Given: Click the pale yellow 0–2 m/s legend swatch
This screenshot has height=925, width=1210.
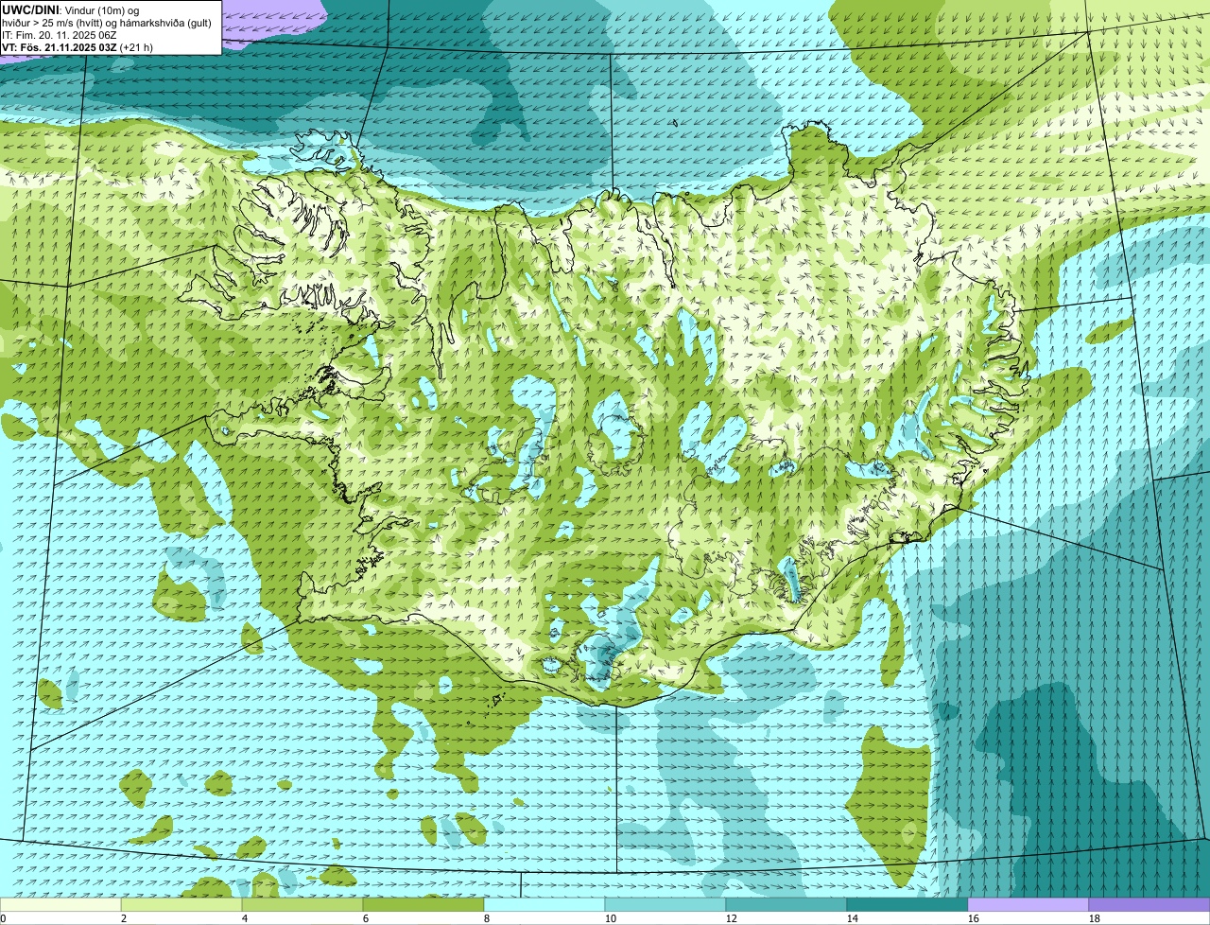Looking at the screenshot, I should [60, 904].
